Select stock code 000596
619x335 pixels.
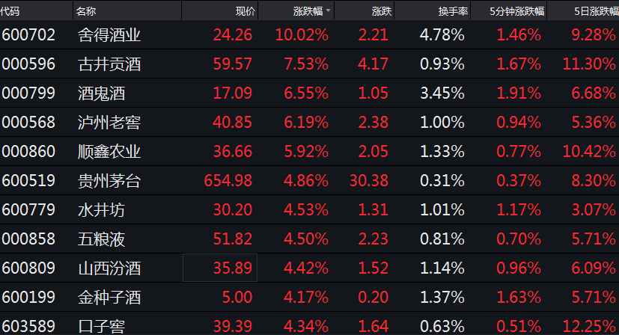pos(28,64)
